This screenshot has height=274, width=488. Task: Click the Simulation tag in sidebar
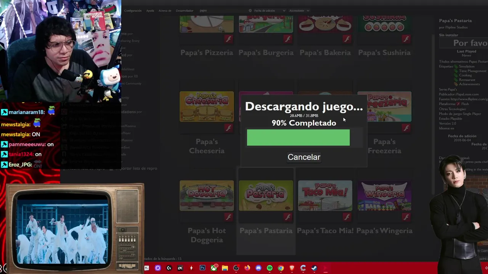point(467,66)
